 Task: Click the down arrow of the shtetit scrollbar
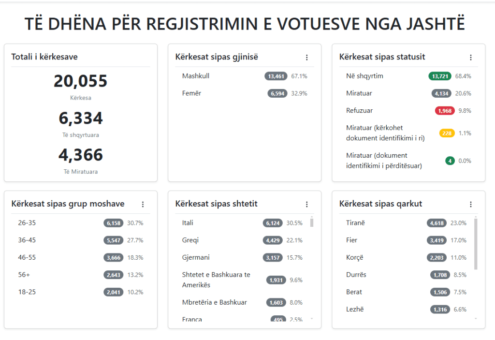[x=312, y=319]
